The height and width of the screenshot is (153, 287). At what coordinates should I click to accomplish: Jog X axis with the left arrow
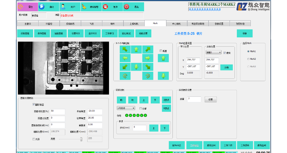tap(125, 58)
